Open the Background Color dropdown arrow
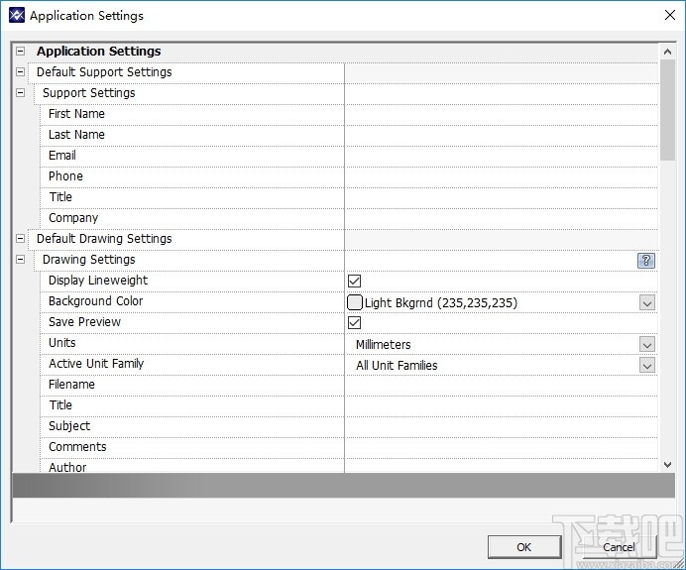Image resolution: width=686 pixels, height=570 pixels. click(647, 302)
